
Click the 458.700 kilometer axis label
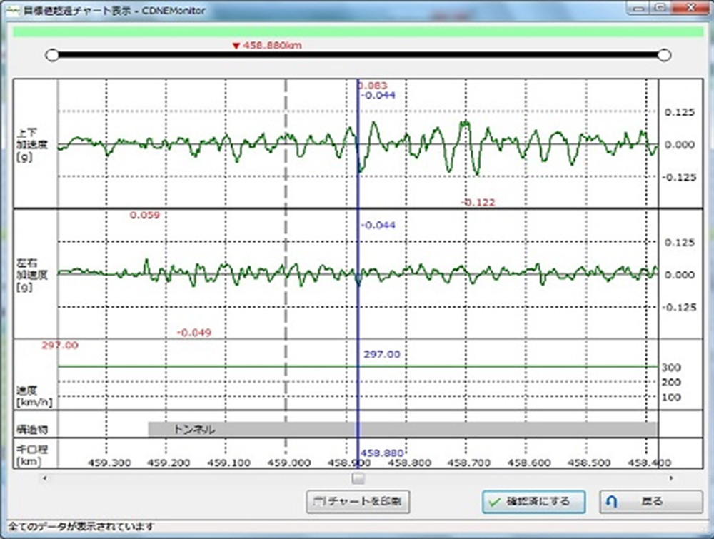pos(469,463)
